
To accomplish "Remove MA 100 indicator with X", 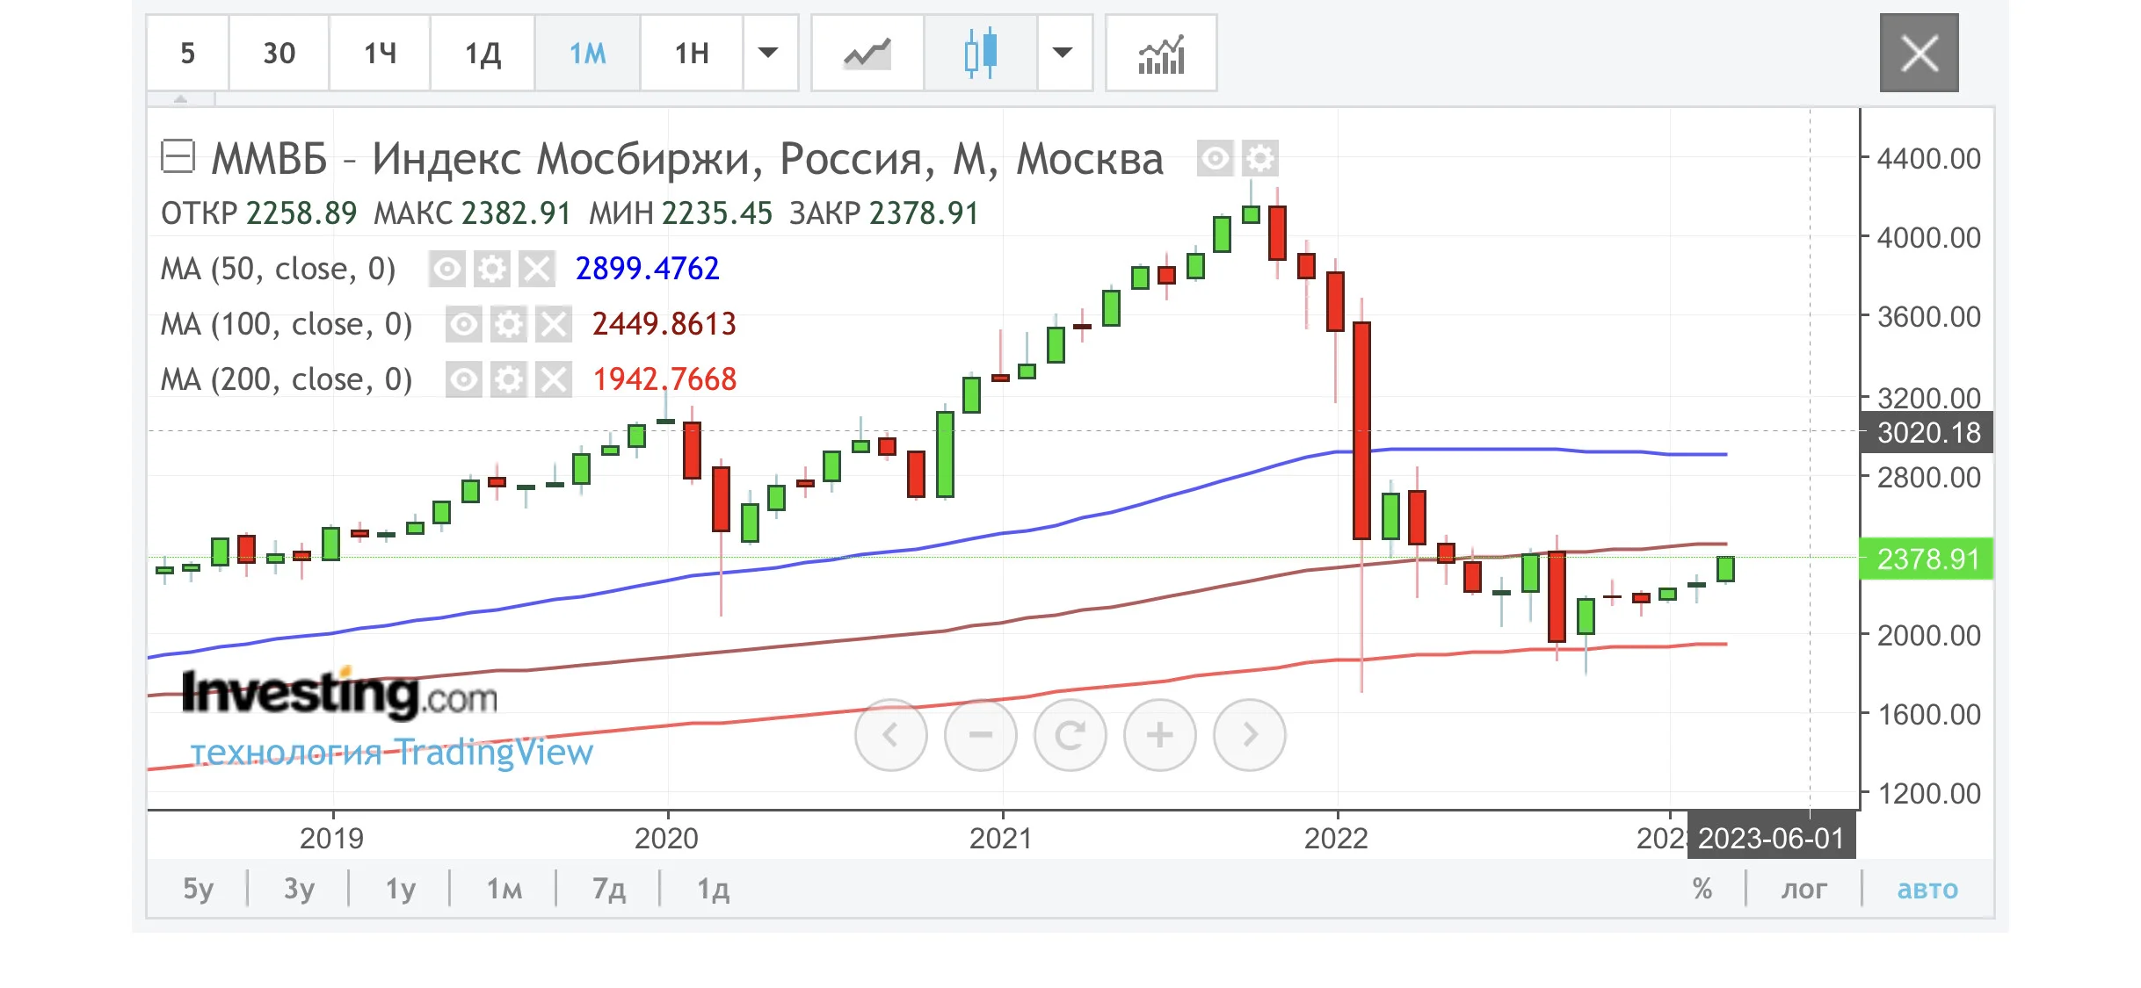I will 554,324.
